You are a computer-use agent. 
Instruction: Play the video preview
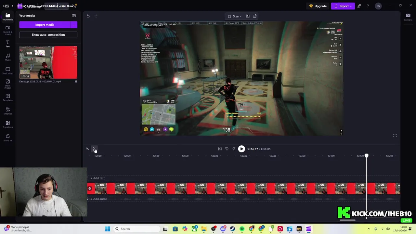pos(241,149)
